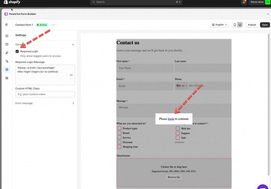Open the integrations apps sidebar icon
This screenshot has width=271, height=189.
7,78
